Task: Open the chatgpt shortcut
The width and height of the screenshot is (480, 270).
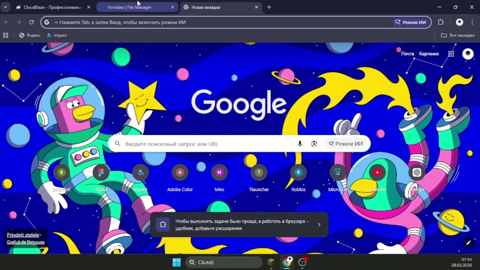Action: tap(417, 178)
